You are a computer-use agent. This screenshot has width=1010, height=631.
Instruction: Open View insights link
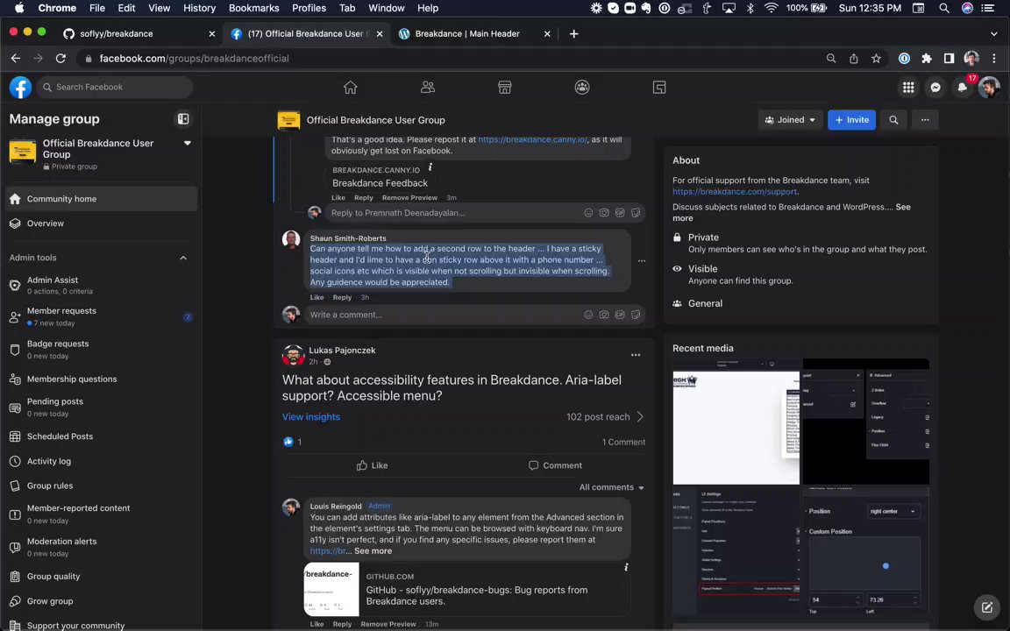point(311,416)
